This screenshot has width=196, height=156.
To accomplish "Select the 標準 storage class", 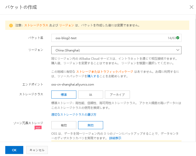I will [x=64, y=95].
